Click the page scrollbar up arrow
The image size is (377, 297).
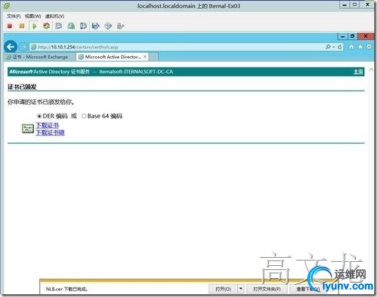(371, 70)
